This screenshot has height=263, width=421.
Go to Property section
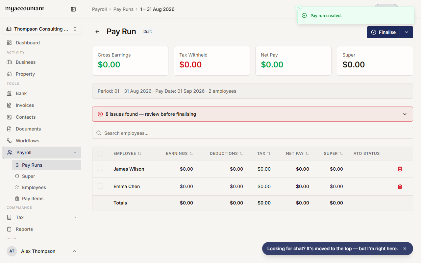[x=42, y=74]
